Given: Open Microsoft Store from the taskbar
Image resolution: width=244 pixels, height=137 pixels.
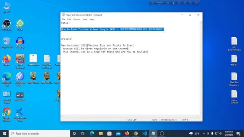Looking at the screenshot, I should click(x=109, y=134).
